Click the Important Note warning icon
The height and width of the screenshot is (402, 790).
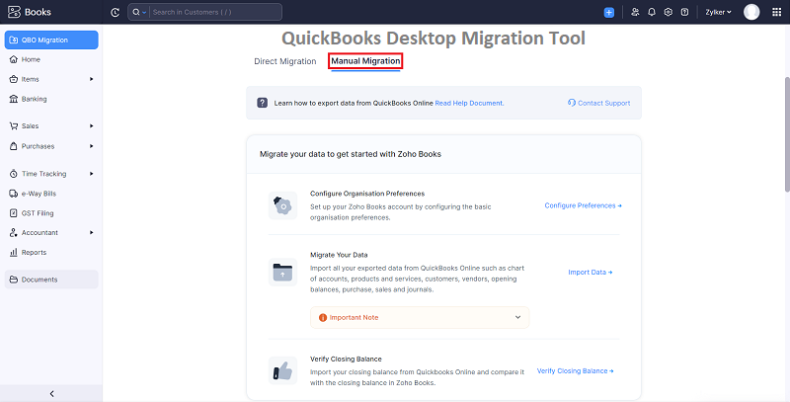(x=323, y=317)
